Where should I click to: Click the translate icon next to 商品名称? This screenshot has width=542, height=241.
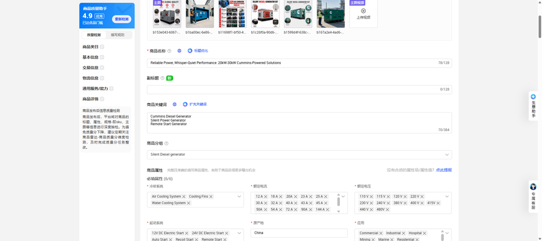180,51
